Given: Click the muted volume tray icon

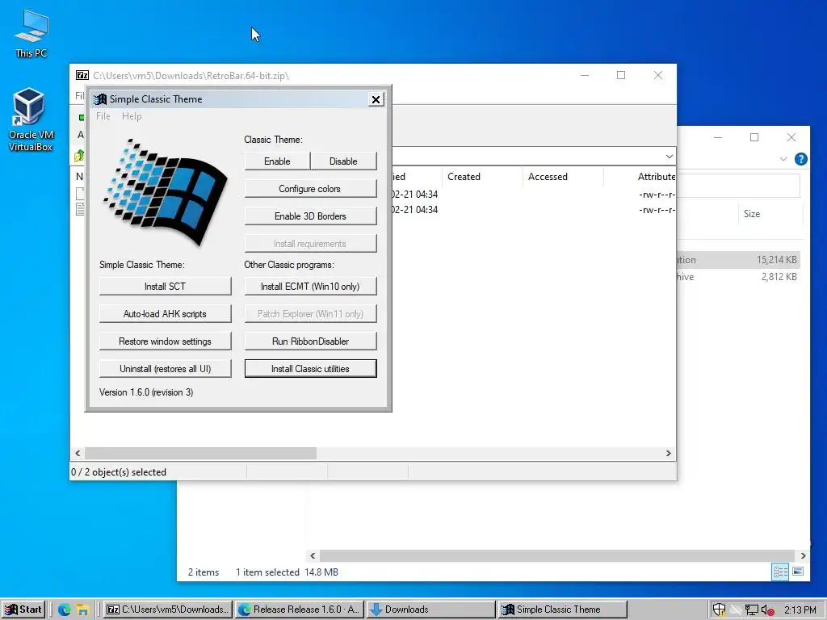Looking at the screenshot, I should pos(768,610).
